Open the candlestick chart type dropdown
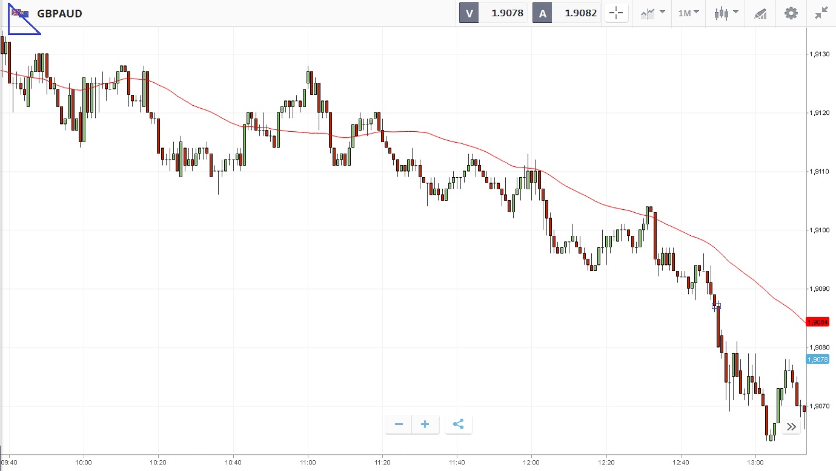 (x=726, y=13)
